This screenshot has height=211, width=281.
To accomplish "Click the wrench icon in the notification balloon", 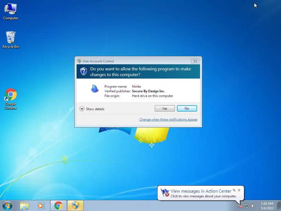I will [234, 190].
